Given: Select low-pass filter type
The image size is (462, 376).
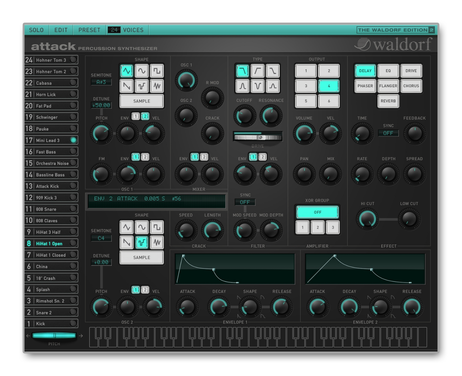Looking at the screenshot, I should pyautogui.click(x=242, y=71).
